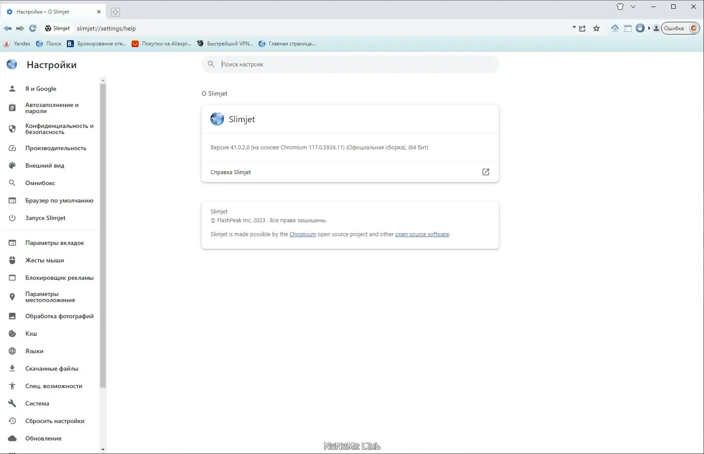Select Сбросить настройки in sidebar

coord(50,421)
